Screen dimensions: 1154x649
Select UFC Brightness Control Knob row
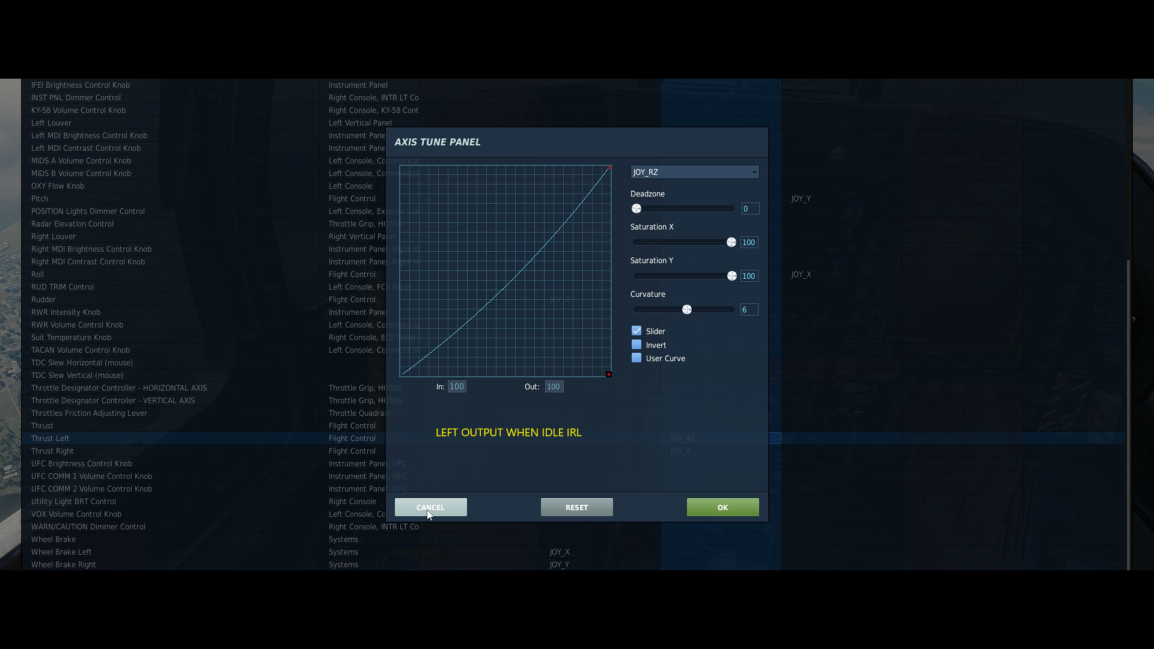pos(573,463)
